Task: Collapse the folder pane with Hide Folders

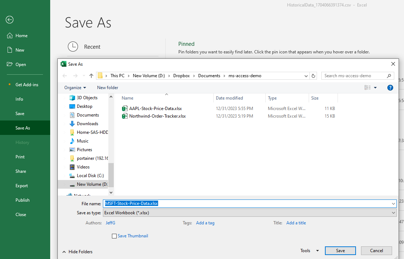Action: [77, 252]
